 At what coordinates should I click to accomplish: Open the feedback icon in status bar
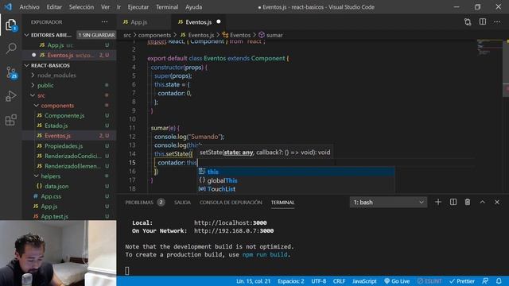point(485,280)
